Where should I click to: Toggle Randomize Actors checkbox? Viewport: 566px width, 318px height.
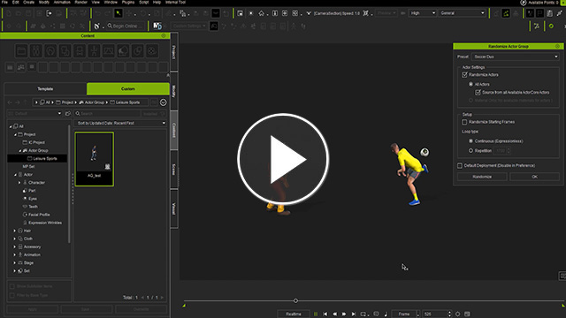464,75
